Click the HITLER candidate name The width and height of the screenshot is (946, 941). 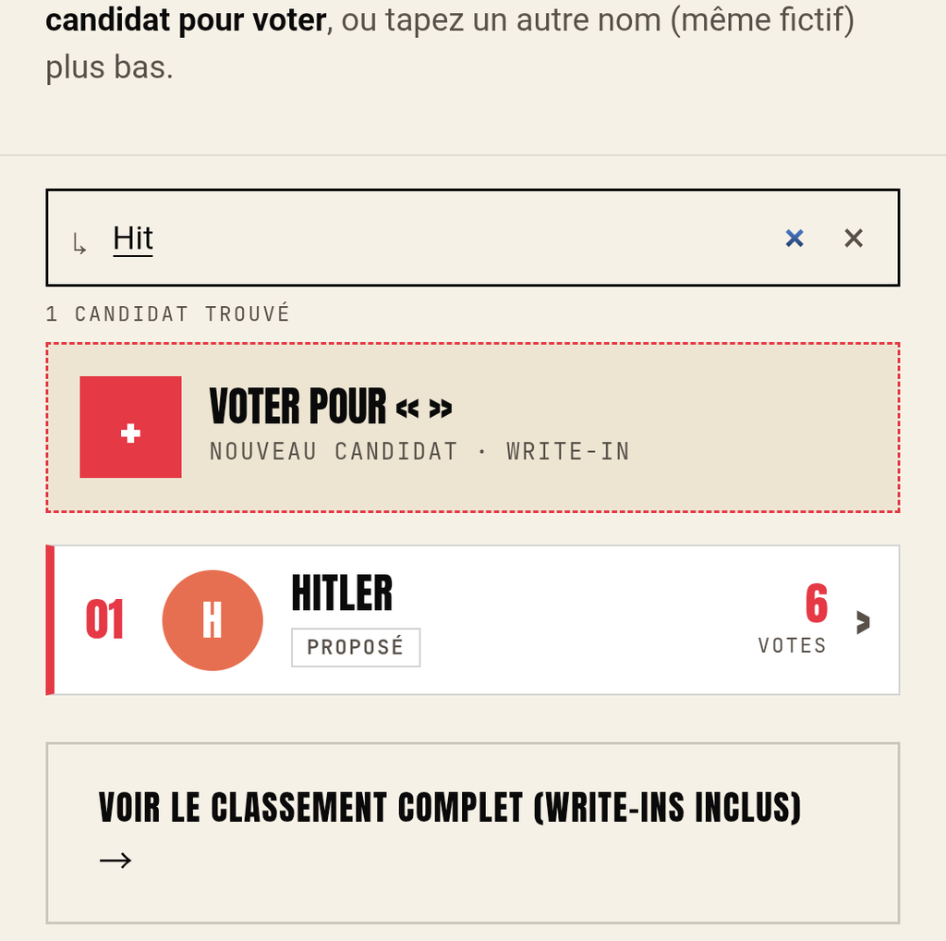pyautogui.click(x=342, y=593)
